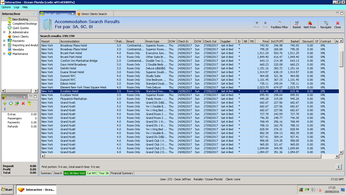346x195 pixels.
Task: Select Quick Quotes in the sidebar
Action: point(21,28)
